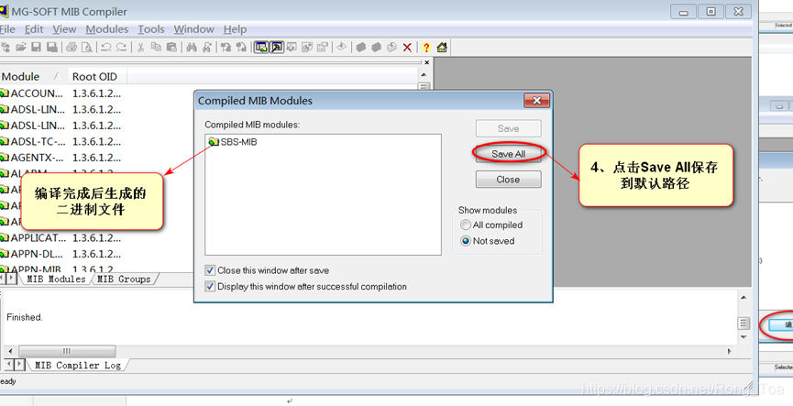Open the File menu

pos(7,29)
